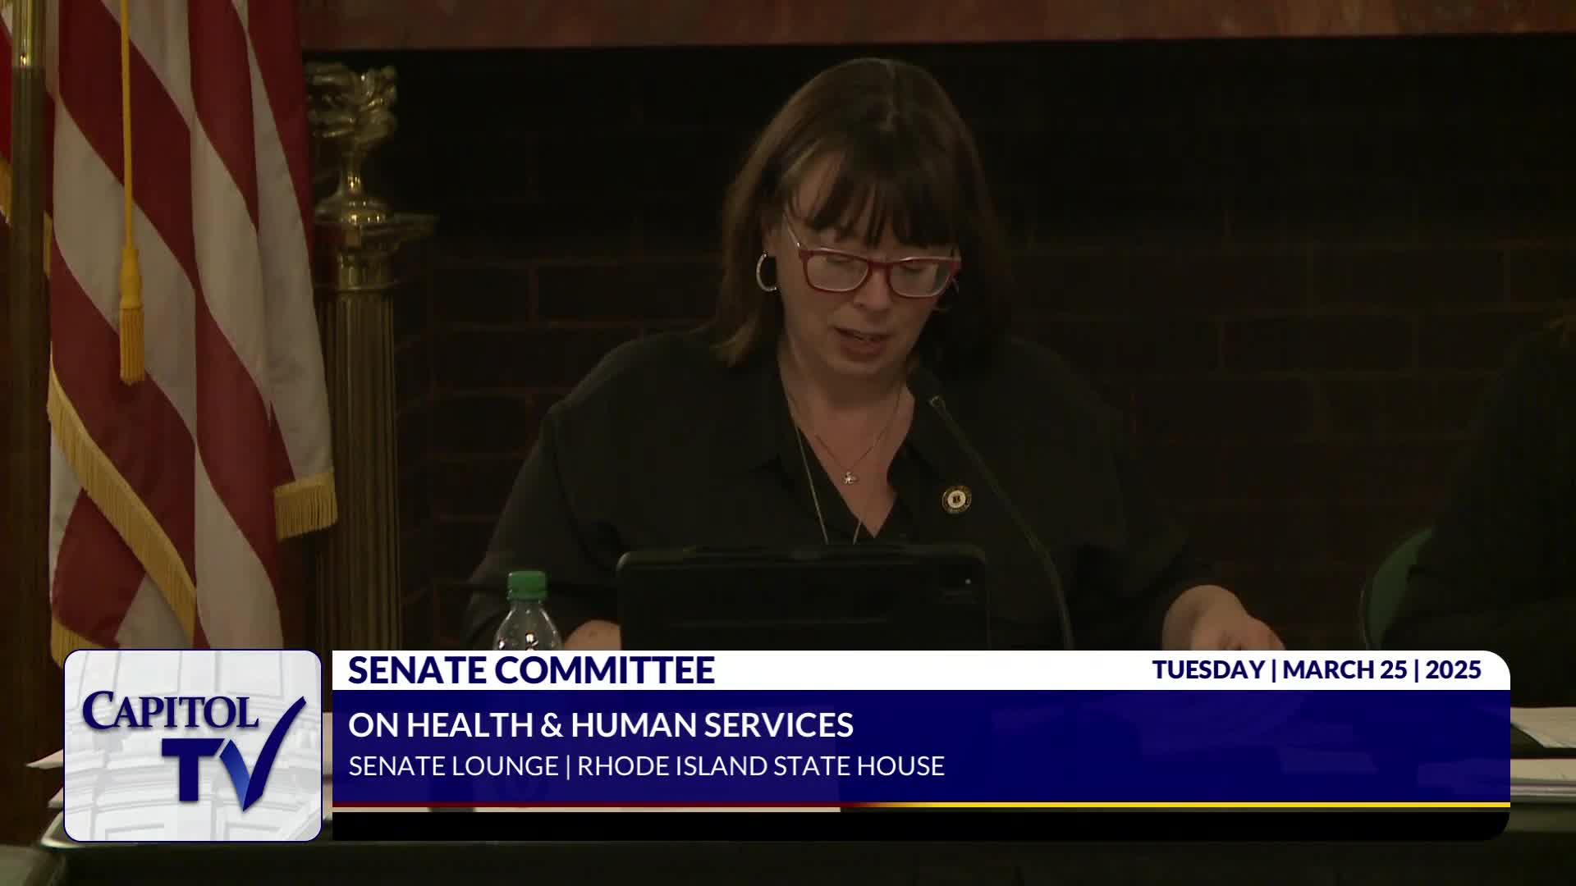Click the SENATE LOUNGE location text

click(453, 766)
